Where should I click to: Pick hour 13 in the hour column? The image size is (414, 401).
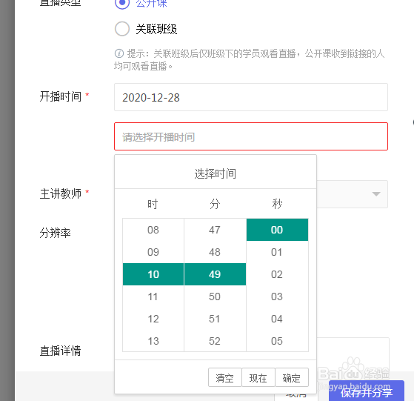(153, 341)
